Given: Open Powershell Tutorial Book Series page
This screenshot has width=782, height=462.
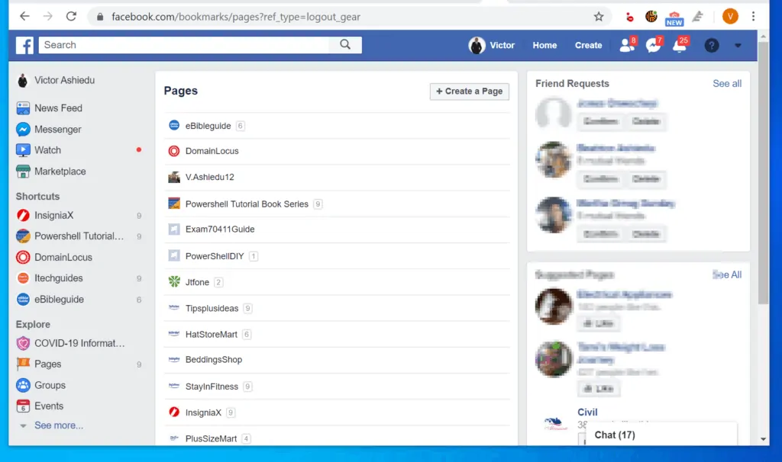Looking at the screenshot, I should pyautogui.click(x=247, y=204).
